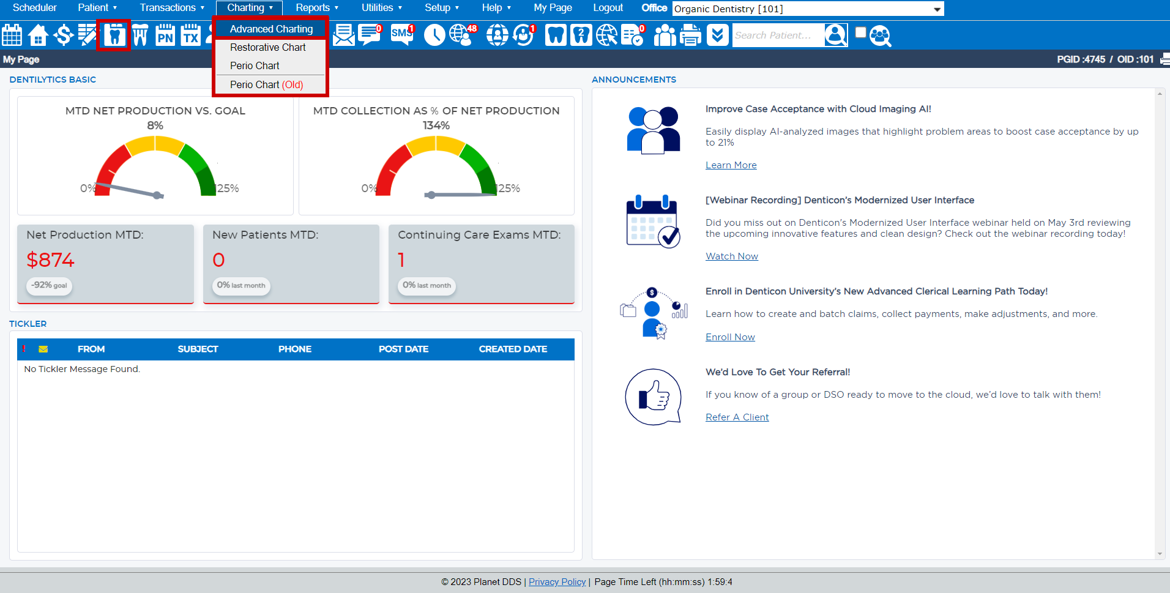1170x593 pixels.
Task: Click the SMS messages icon showing 1 notification
Action: (401, 35)
